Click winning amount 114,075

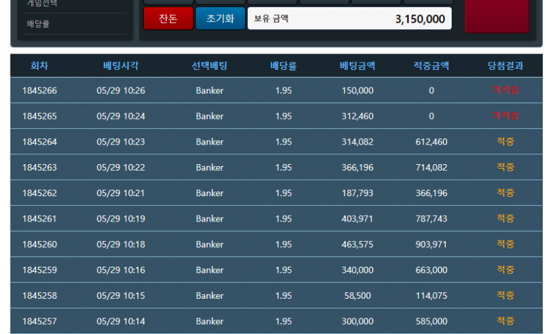coord(432,295)
